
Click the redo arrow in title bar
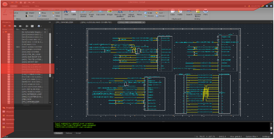33,2
